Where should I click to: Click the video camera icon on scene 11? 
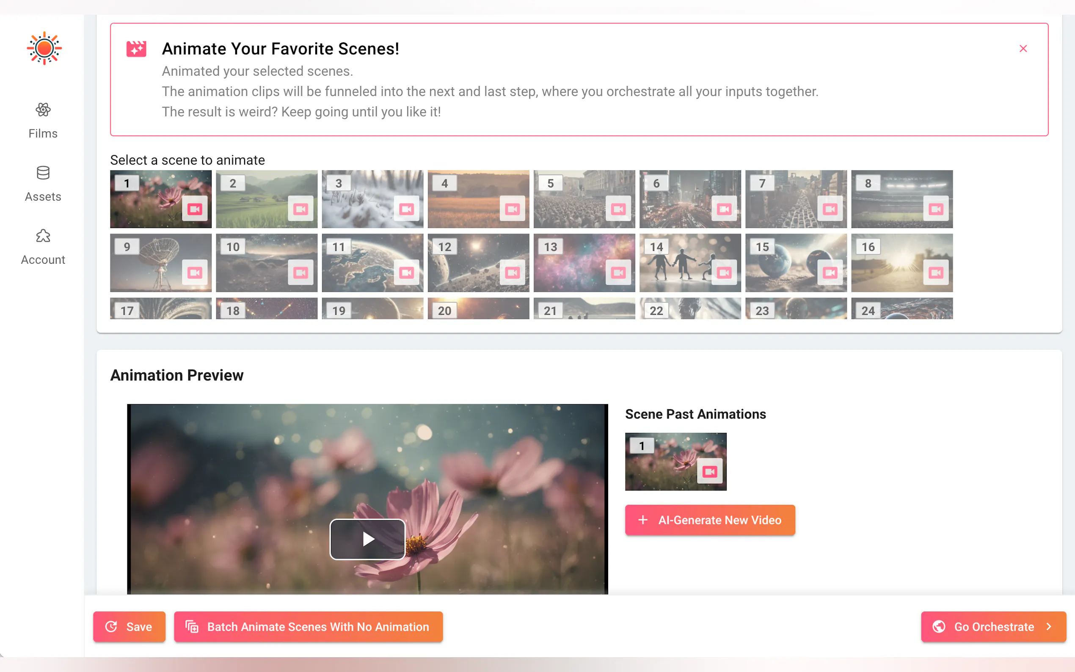pyautogui.click(x=406, y=273)
